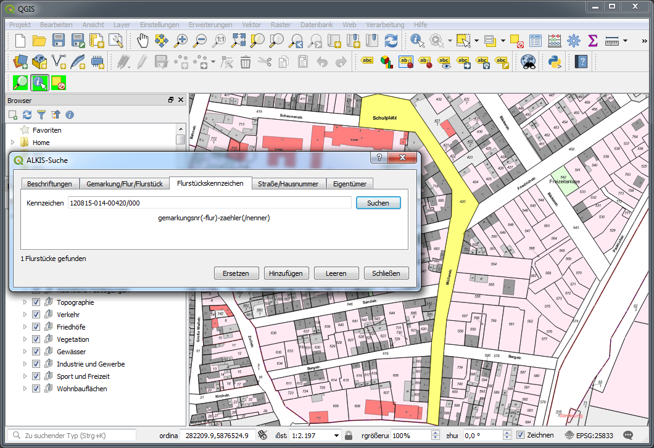Select the Pan Map hand tool

pyautogui.click(x=143, y=41)
